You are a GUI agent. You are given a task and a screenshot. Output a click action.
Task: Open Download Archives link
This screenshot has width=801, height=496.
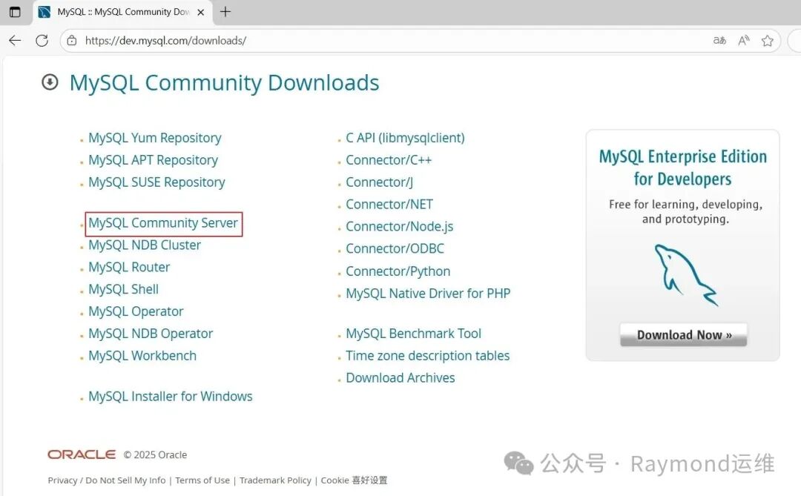tap(400, 378)
